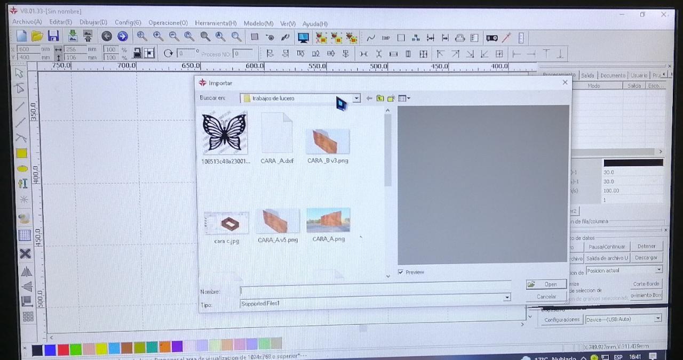683x360 pixels.
Task: Click the Salida de archivo U button
Action: [608, 258]
